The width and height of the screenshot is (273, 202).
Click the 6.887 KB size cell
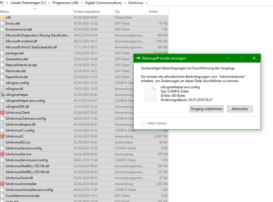click(161, 136)
